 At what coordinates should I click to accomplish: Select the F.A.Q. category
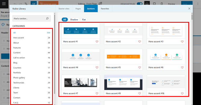pyautogui.click(x=31, y=103)
